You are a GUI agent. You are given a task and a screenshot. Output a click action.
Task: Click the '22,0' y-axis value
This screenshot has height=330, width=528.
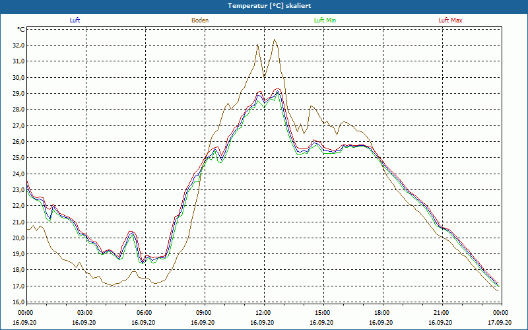click(19, 206)
